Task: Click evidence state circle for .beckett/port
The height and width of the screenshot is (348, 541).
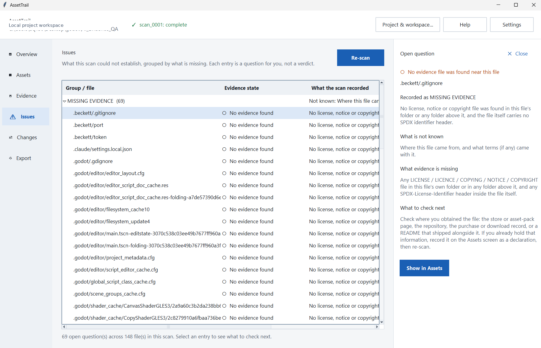Action: tap(224, 125)
